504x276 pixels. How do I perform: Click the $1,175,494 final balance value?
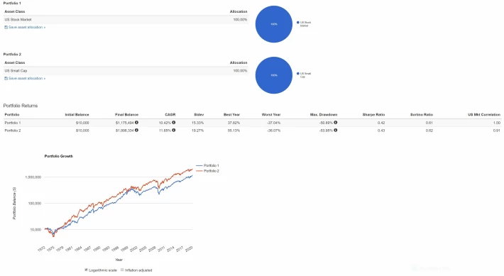[125, 123]
